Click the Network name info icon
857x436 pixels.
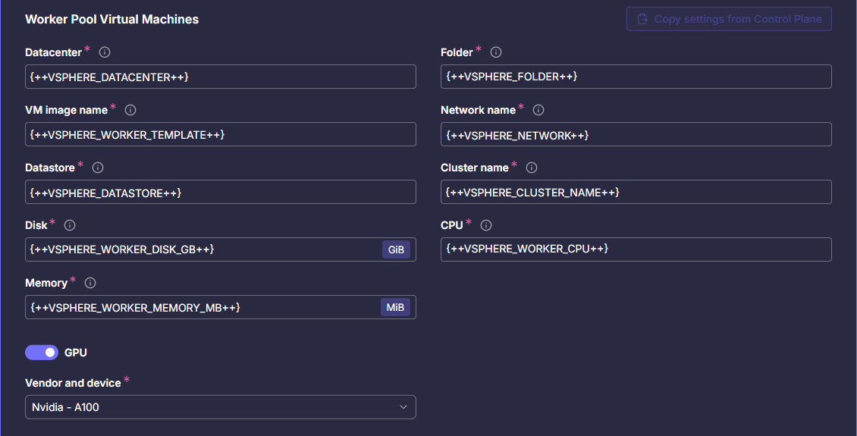point(538,110)
